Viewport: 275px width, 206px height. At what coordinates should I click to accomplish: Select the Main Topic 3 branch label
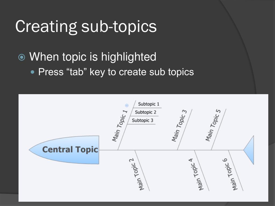pos(179,126)
